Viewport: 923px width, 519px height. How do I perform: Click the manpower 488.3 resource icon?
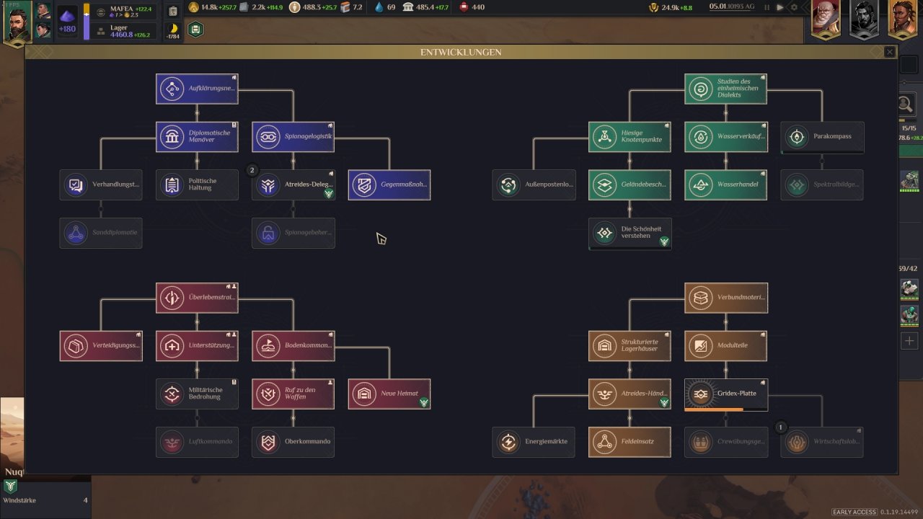coord(295,7)
